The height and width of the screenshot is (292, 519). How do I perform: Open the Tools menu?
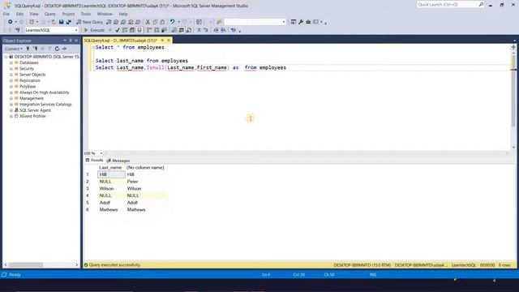point(86,14)
